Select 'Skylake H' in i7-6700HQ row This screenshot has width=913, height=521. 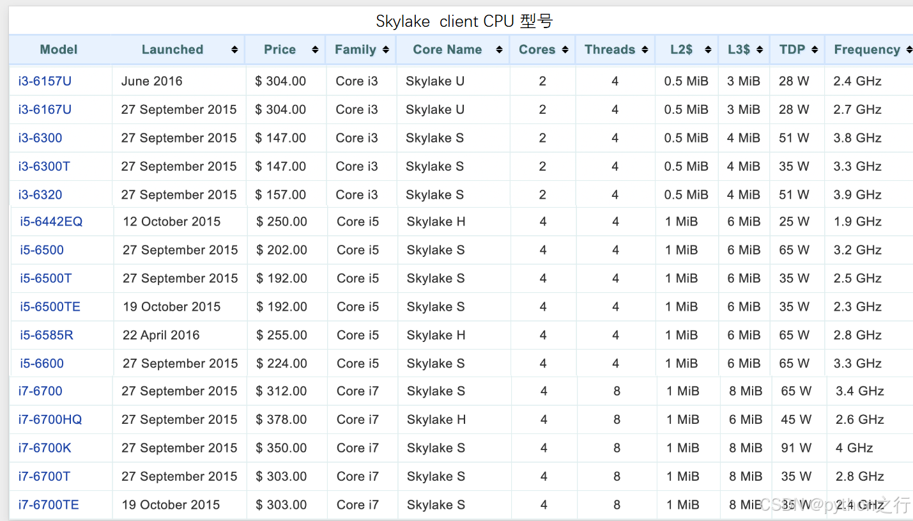point(436,420)
